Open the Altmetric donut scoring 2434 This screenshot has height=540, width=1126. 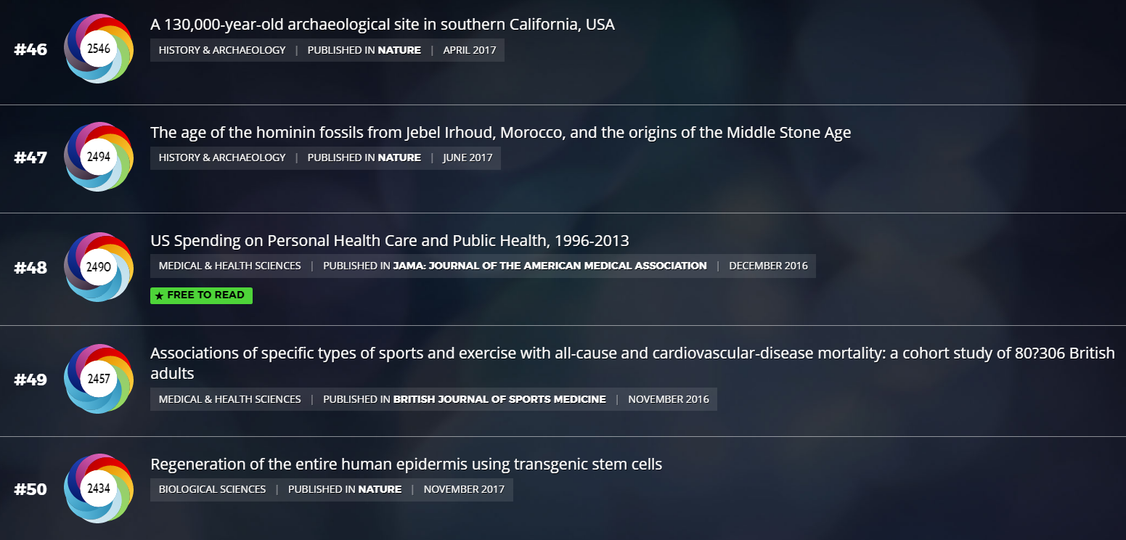point(99,488)
